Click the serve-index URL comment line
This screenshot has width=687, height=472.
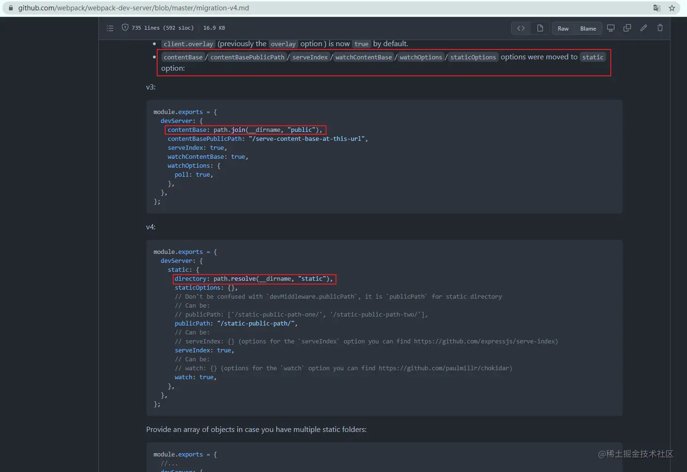click(x=366, y=342)
